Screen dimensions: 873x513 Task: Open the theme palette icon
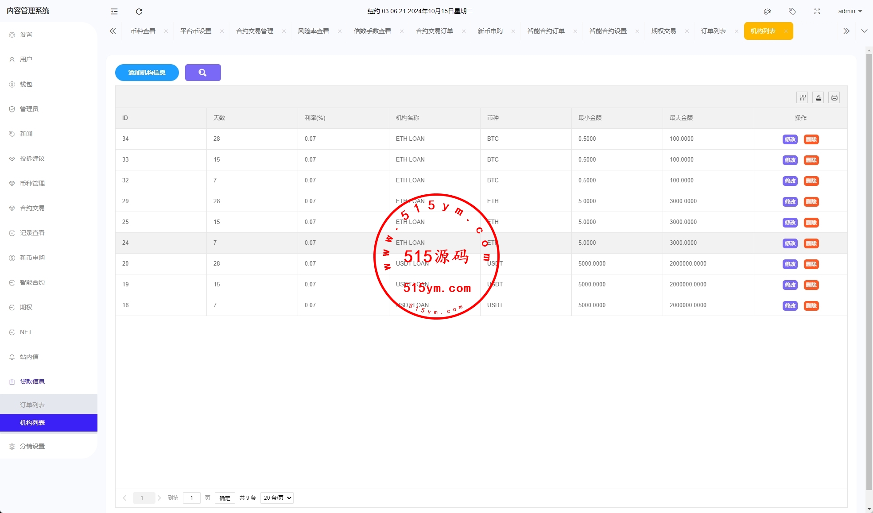(768, 12)
